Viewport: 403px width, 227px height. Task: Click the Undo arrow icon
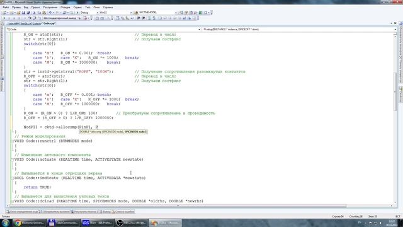(50, 13)
